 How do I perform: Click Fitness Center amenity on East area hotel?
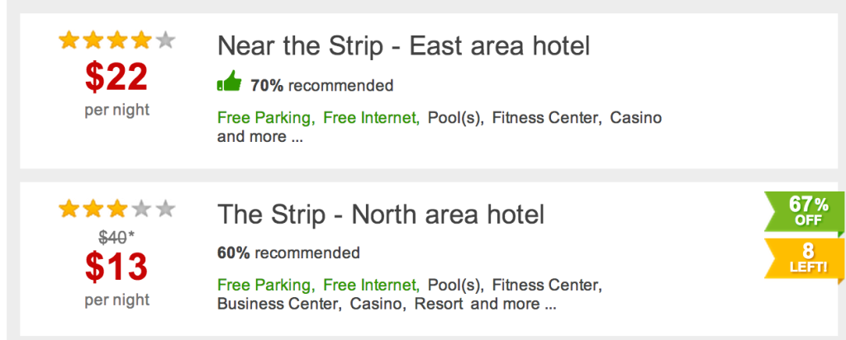[x=547, y=117]
